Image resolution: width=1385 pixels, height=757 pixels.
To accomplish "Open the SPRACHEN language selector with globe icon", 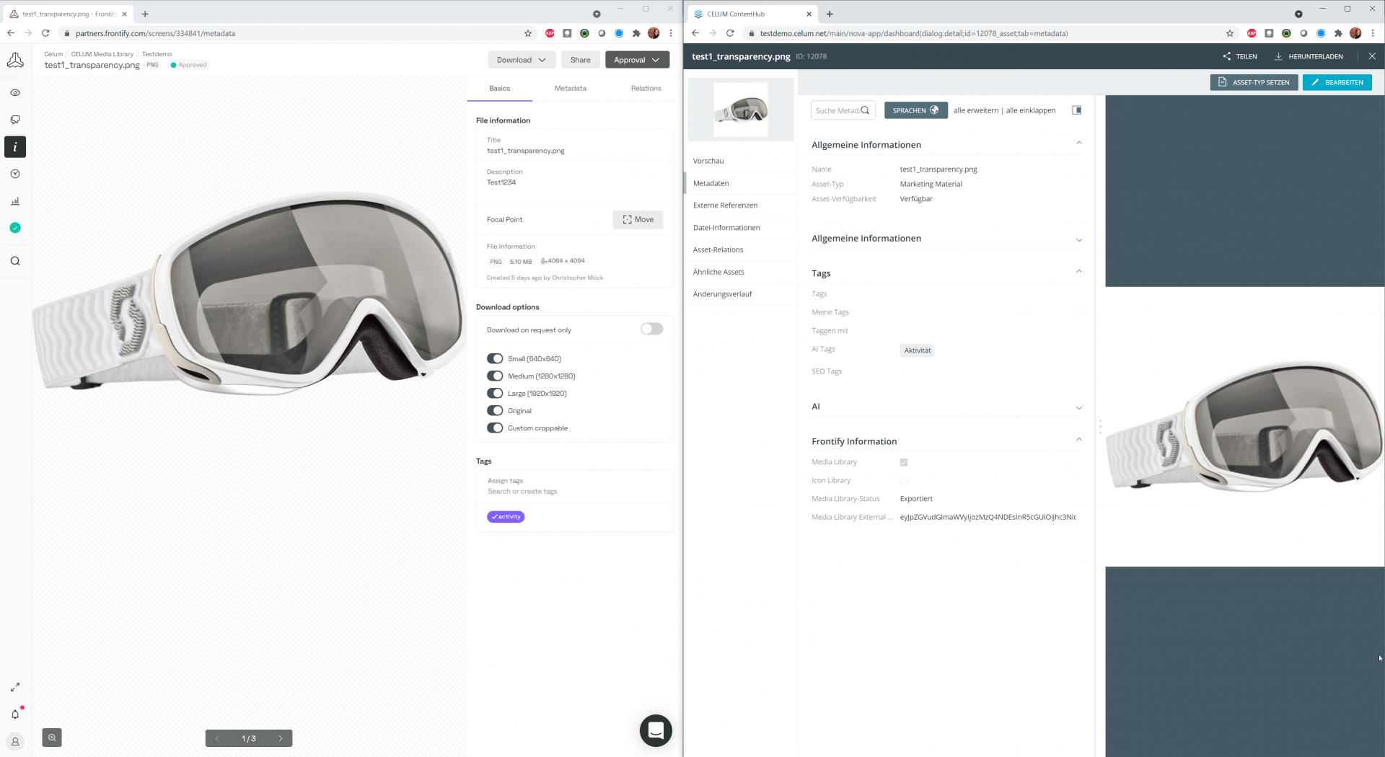I will pyautogui.click(x=915, y=110).
